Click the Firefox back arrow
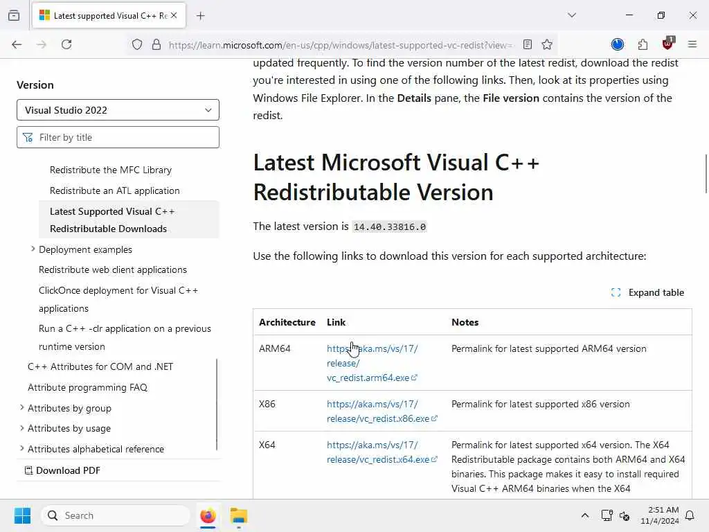709x532 pixels. (17, 44)
